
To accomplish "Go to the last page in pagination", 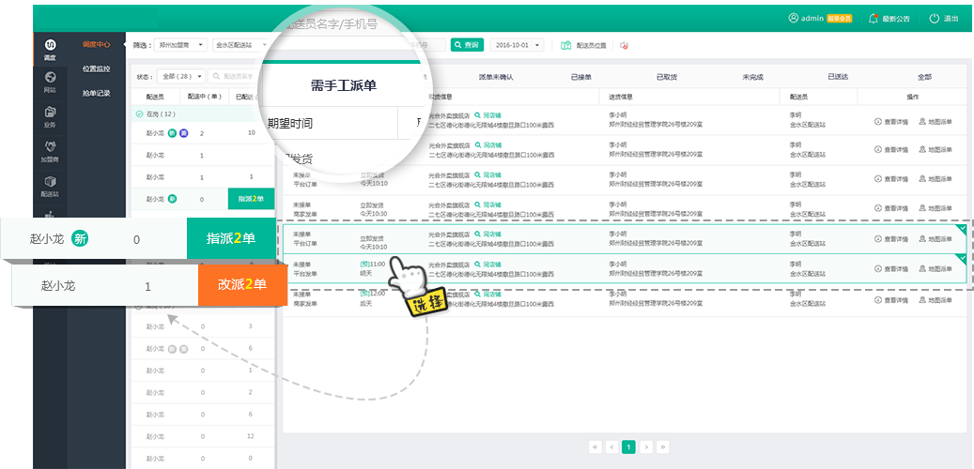I will [x=663, y=446].
